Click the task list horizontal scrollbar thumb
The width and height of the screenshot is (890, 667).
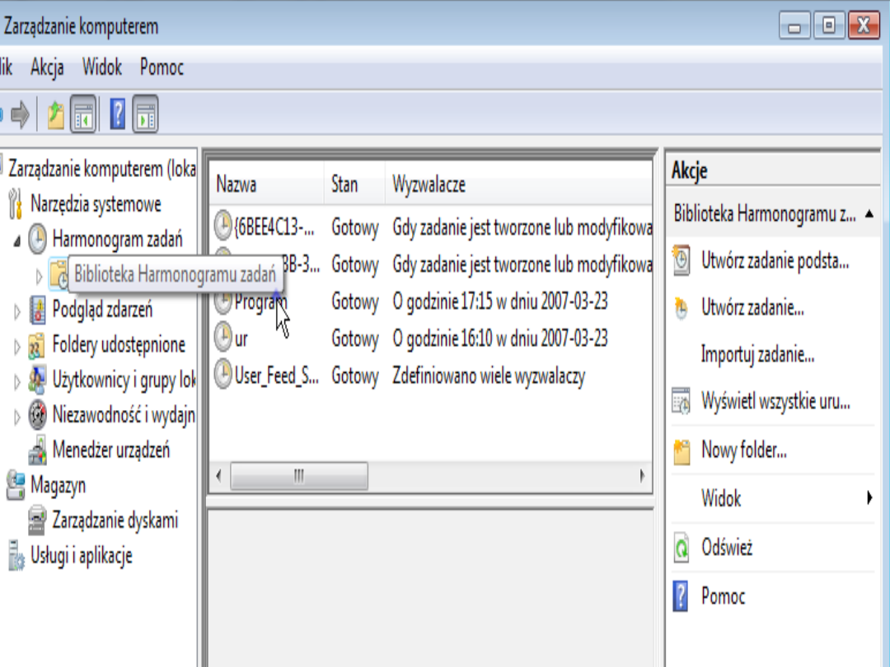298,476
